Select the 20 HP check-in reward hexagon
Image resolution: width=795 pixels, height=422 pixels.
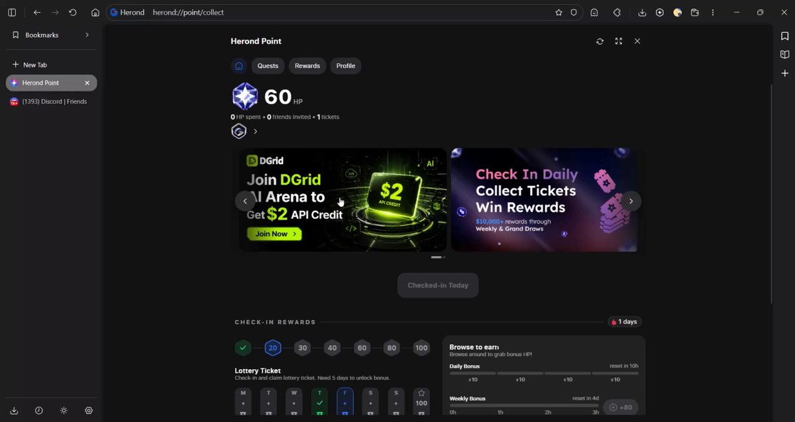273,347
